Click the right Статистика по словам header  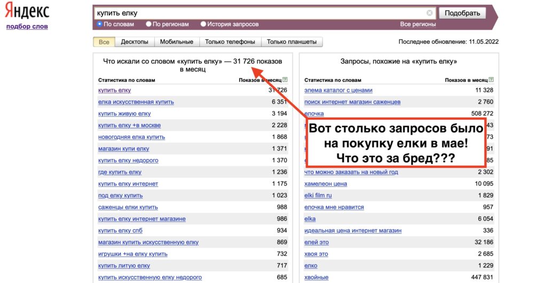pos(333,80)
